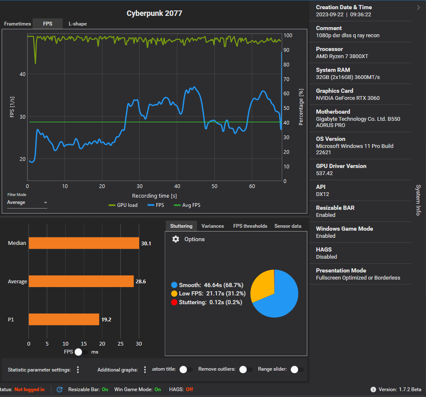Click the API value DX12
This screenshot has width=426, height=397.
pos(322,194)
